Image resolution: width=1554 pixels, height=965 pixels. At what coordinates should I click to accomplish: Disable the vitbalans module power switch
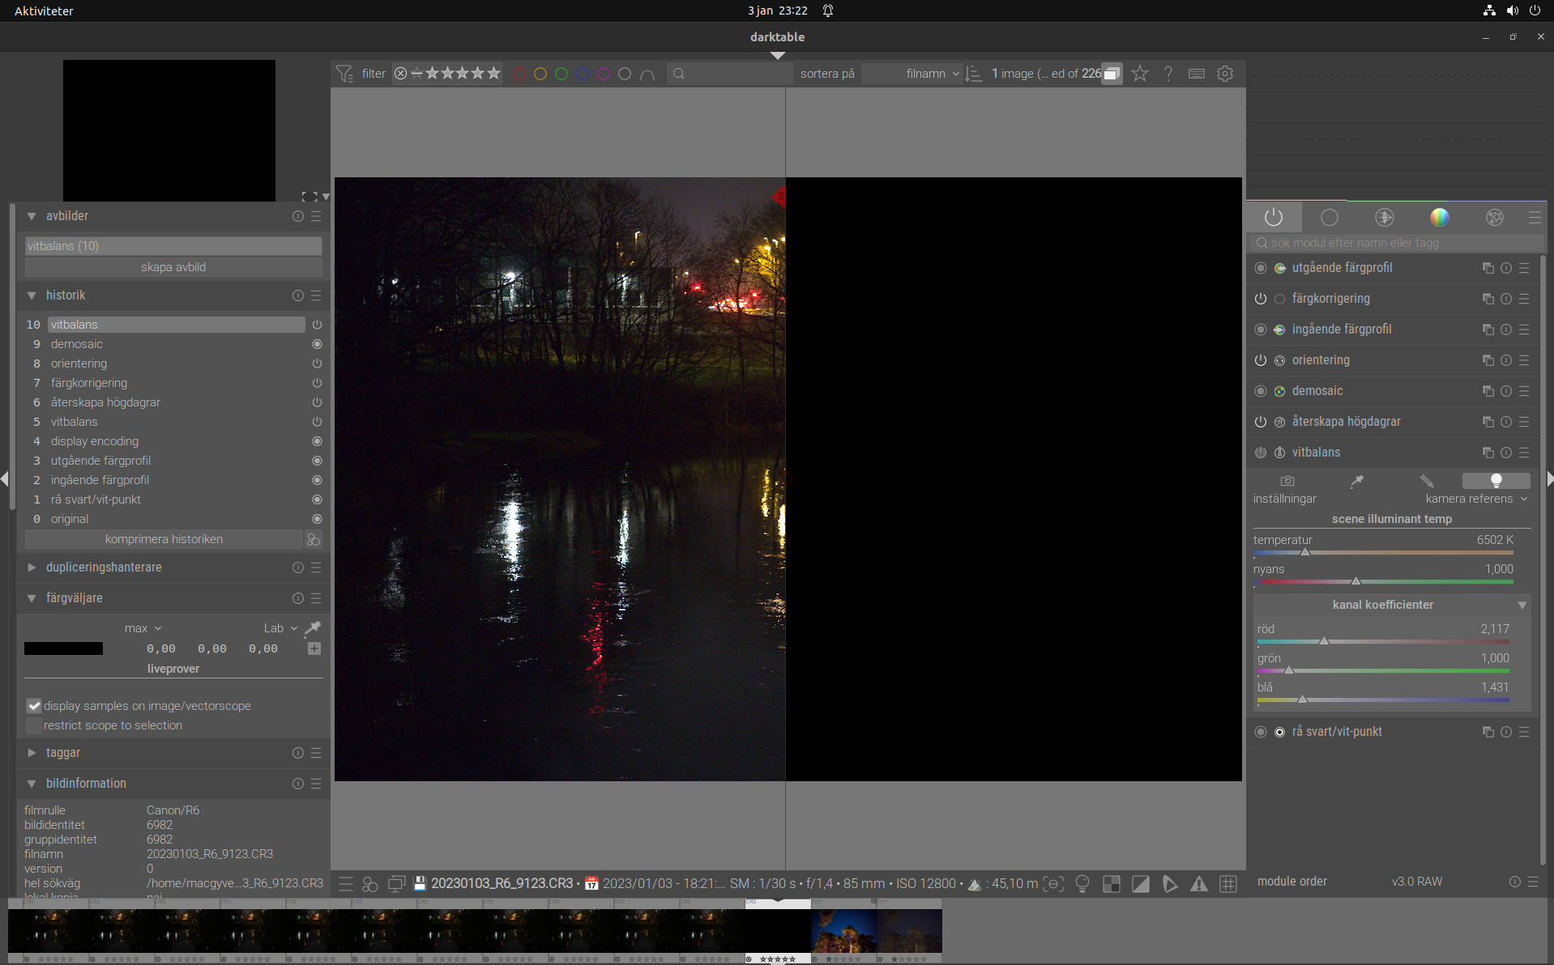pos(1261,453)
